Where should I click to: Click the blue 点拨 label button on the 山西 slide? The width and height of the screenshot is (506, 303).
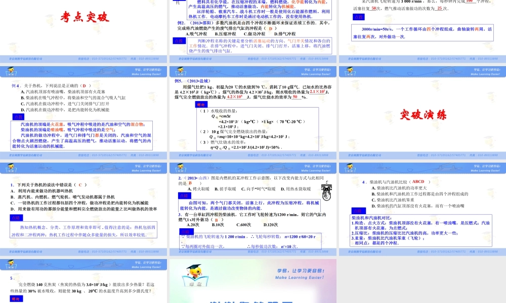coord(185,195)
